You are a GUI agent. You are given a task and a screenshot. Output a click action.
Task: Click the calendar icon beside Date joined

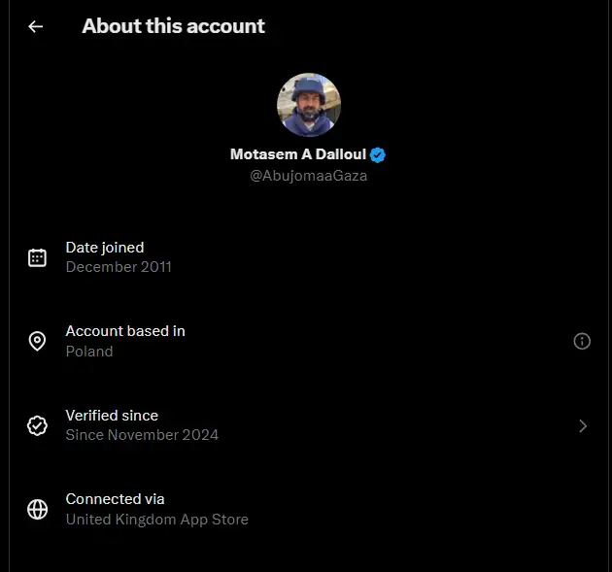click(x=37, y=257)
